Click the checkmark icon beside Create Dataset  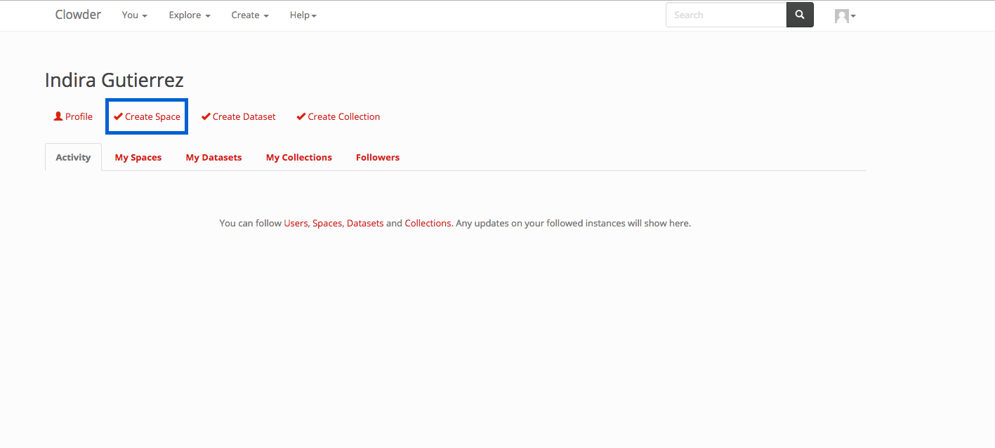206,116
